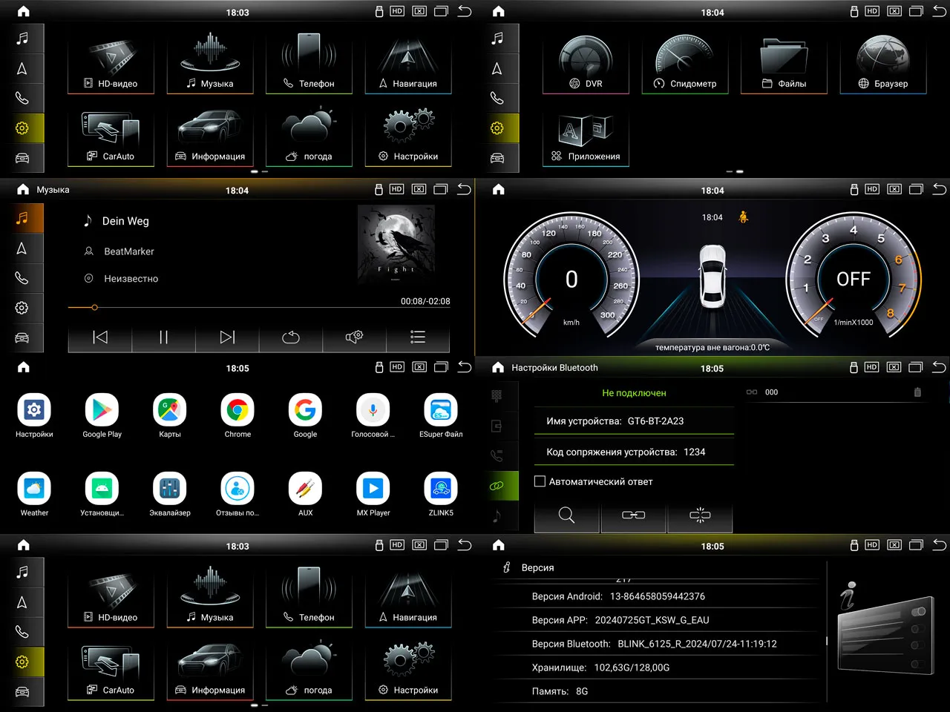
Task: Open the Файлы file manager tile
Action: 784,64
